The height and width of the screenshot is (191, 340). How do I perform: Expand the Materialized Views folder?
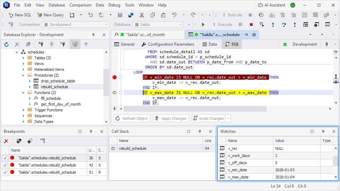(x=23, y=69)
